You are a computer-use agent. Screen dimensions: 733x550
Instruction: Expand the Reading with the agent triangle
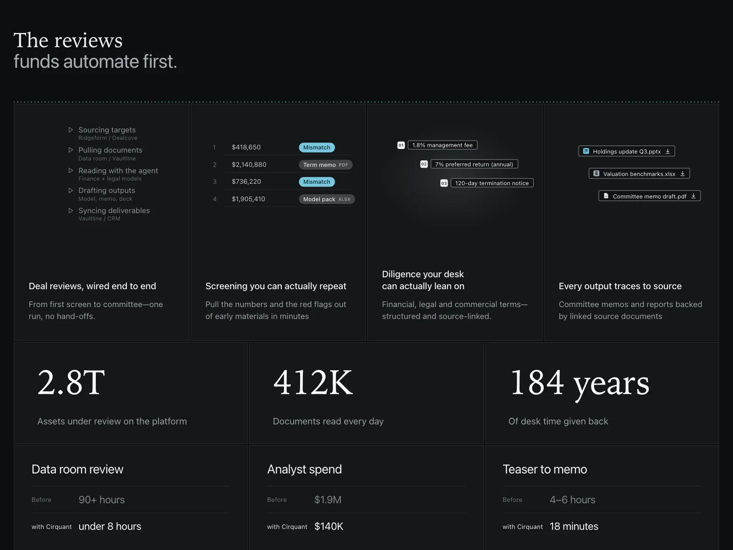pyautogui.click(x=71, y=170)
